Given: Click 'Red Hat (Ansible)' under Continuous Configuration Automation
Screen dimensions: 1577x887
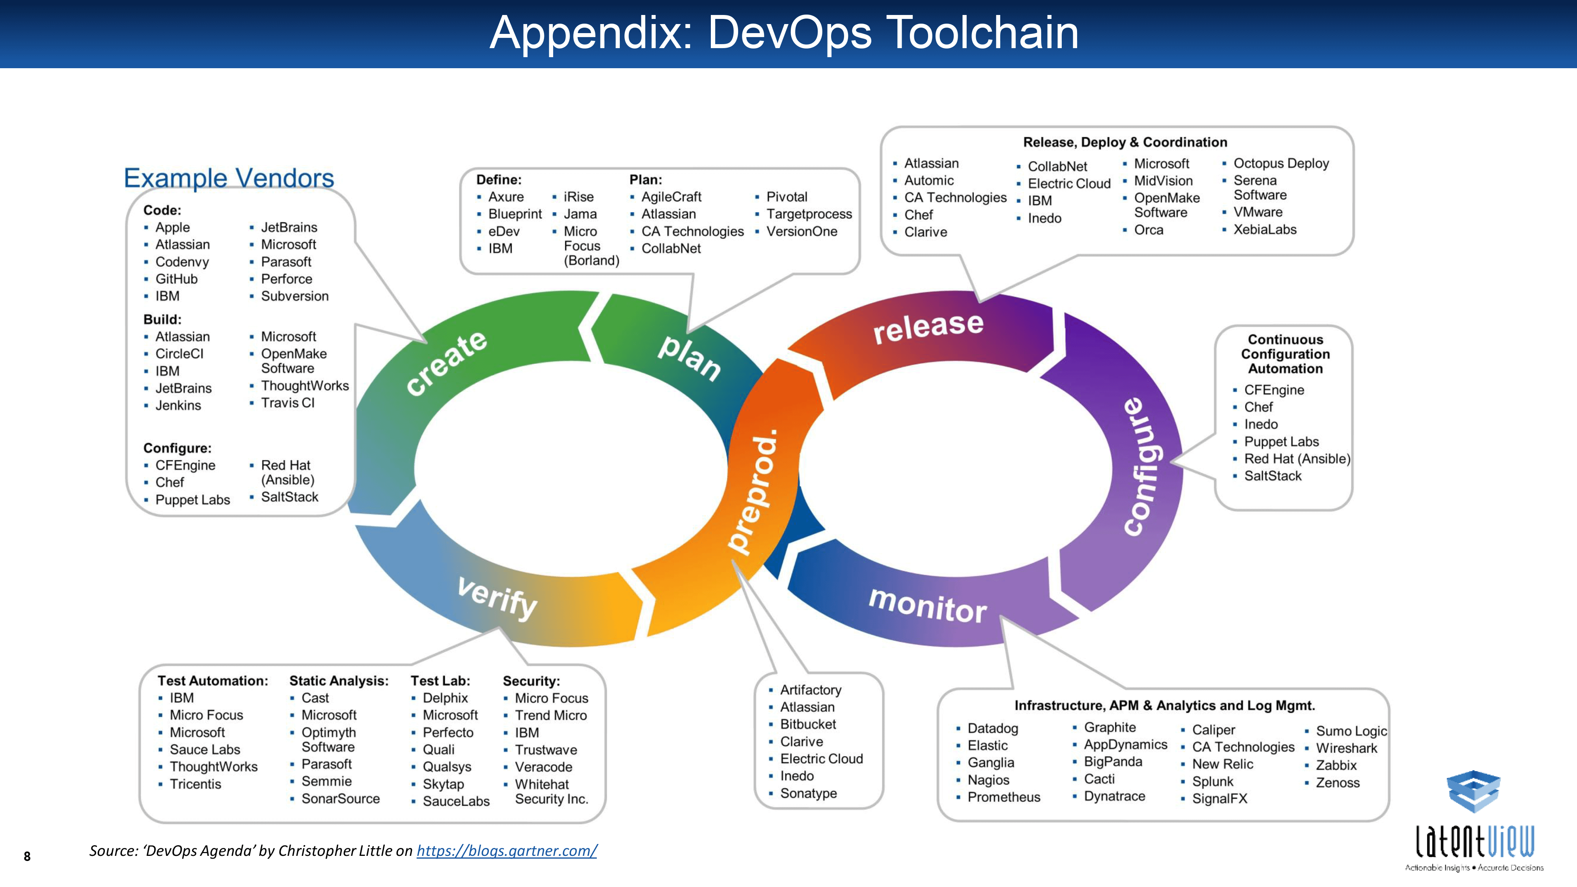Looking at the screenshot, I should pos(1297,458).
